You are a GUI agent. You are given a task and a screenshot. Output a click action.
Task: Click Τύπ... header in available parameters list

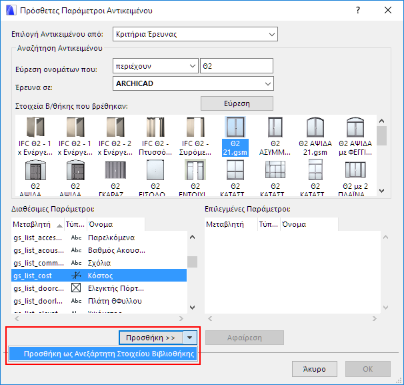[x=75, y=224]
